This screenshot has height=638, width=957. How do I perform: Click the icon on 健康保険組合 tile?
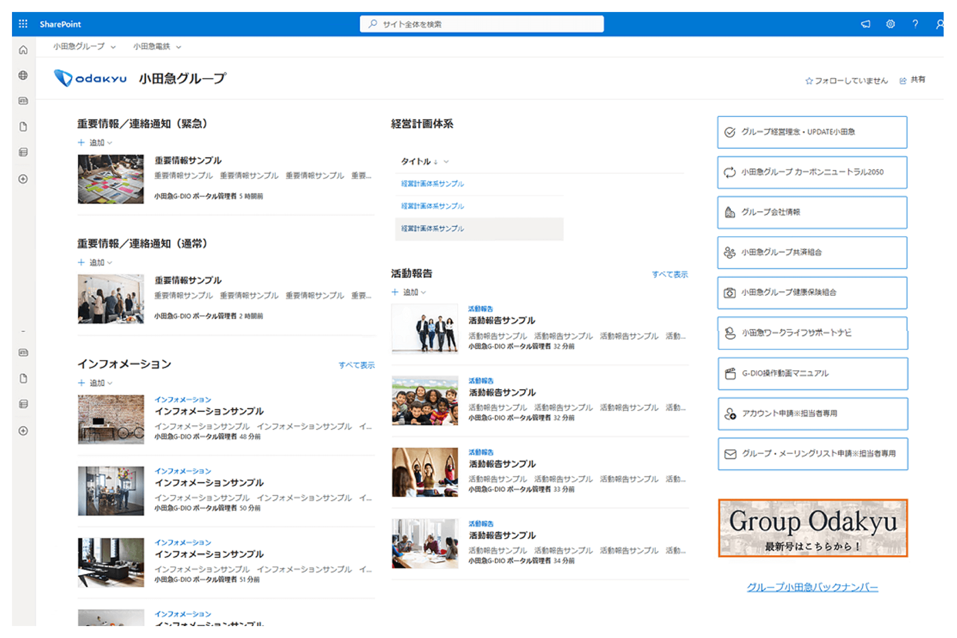(730, 293)
